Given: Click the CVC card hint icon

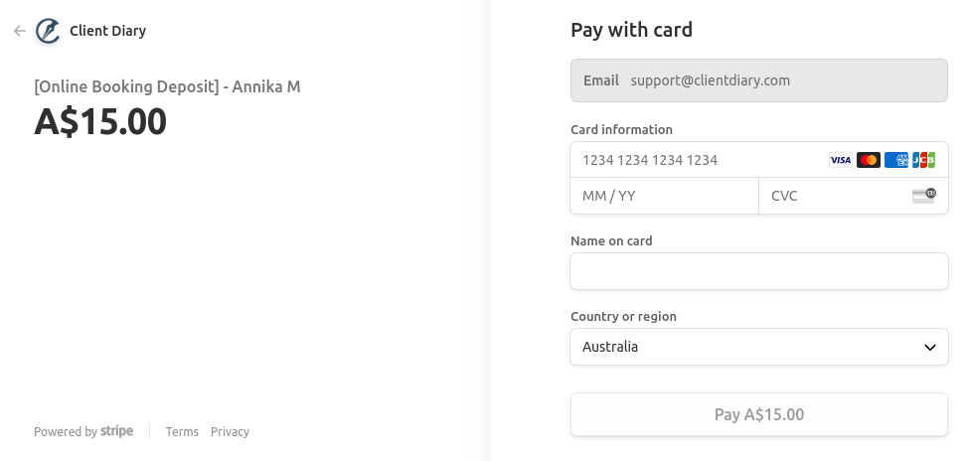Looking at the screenshot, I should point(923,196).
